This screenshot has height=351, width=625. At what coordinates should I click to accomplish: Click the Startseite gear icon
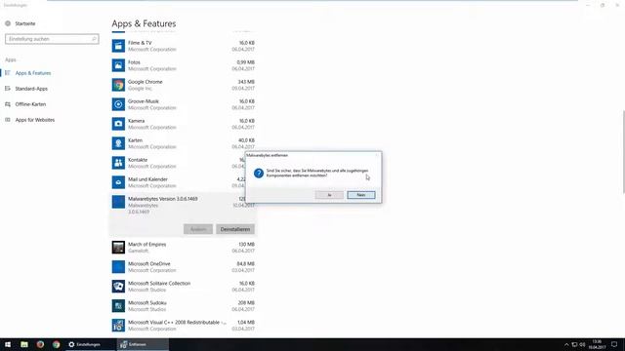click(x=8, y=23)
